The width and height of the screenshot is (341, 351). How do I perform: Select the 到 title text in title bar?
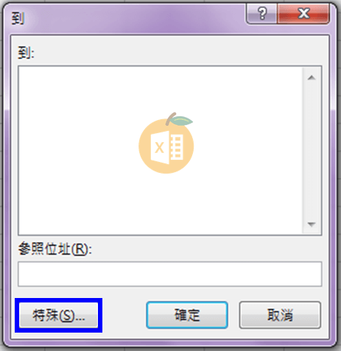[18, 18]
